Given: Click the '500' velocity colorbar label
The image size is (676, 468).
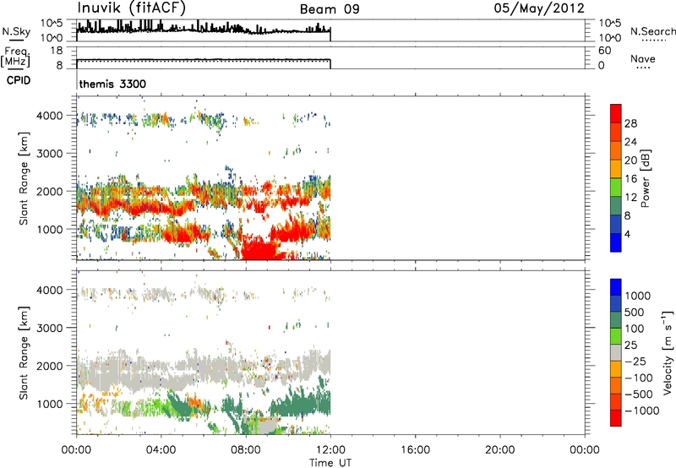Looking at the screenshot, I should tap(636, 312).
